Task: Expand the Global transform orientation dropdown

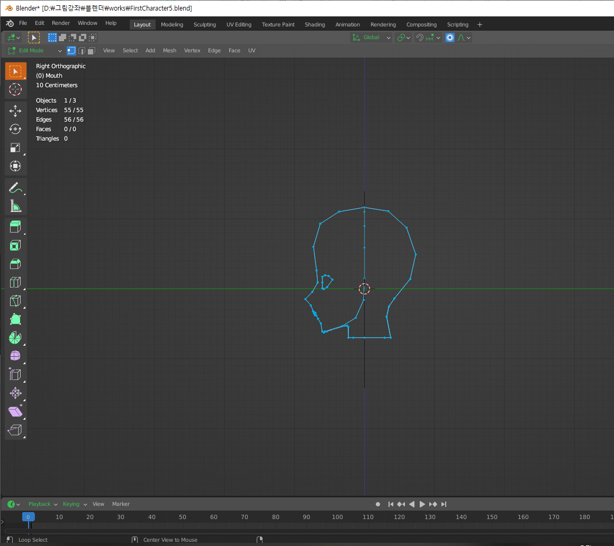Action: click(372, 38)
